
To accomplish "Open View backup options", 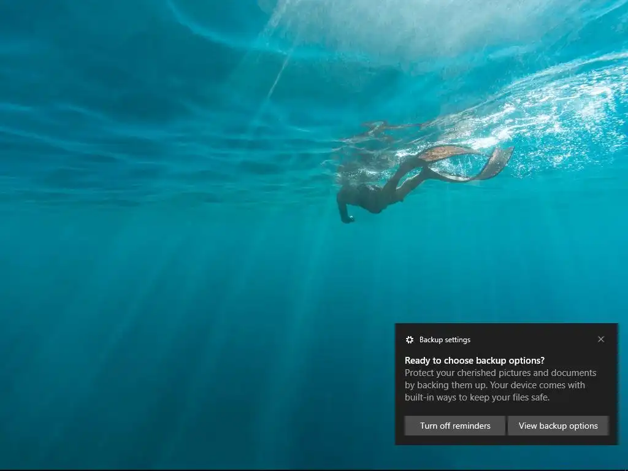I will 558,426.
